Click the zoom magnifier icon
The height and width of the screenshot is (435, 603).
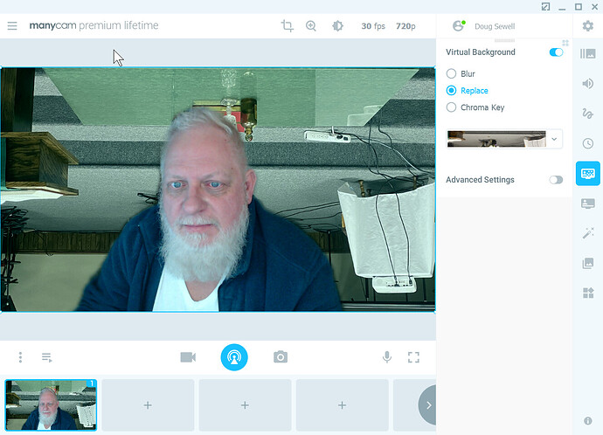tap(311, 25)
